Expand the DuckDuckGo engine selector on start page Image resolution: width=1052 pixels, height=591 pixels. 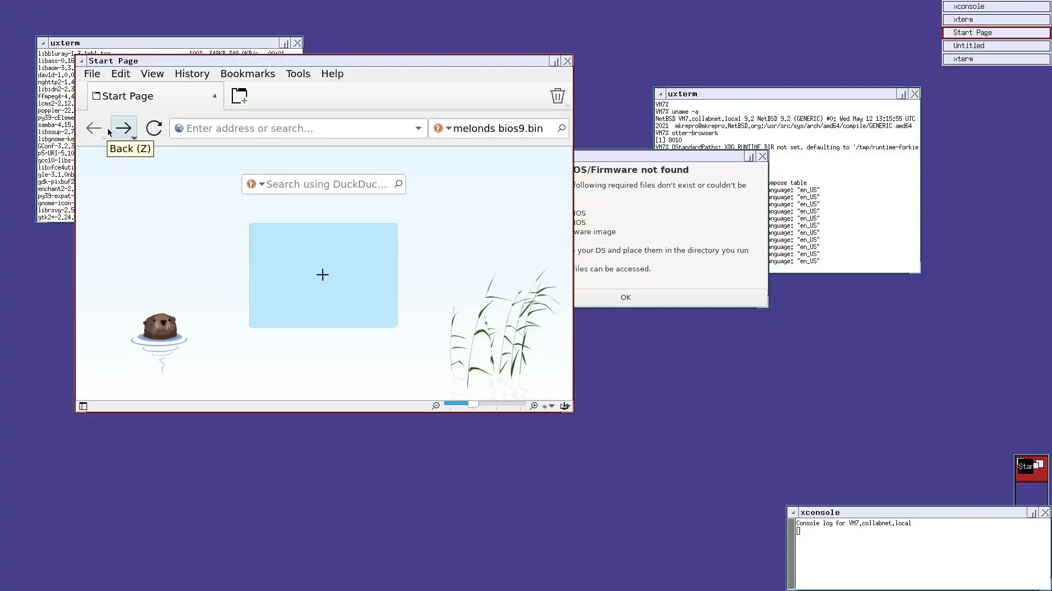[255, 184]
